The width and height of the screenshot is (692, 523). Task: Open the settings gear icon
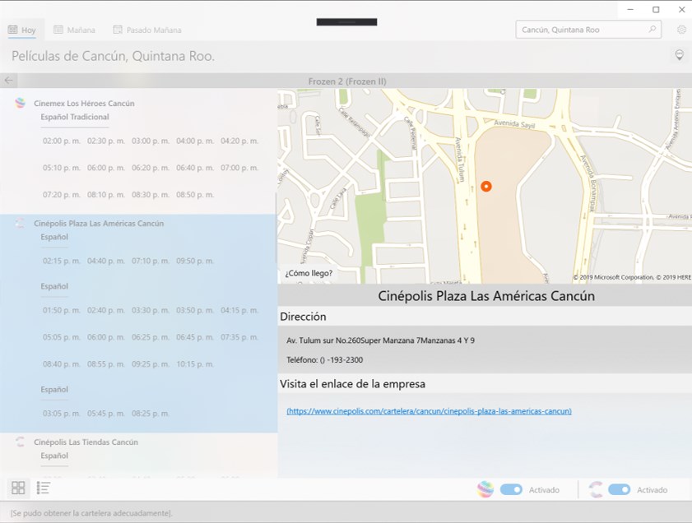(x=681, y=30)
